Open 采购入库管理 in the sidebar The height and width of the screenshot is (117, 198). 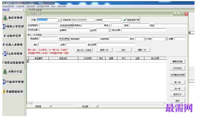tap(13, 45)
